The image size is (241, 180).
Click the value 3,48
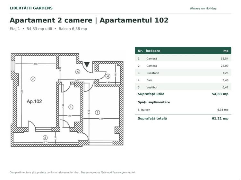(225, 80)
